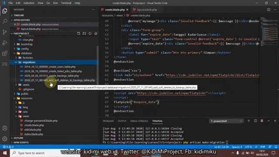Open the Extensions view
Viewport: 279px width, 157px height.
[x=5, y=53]
